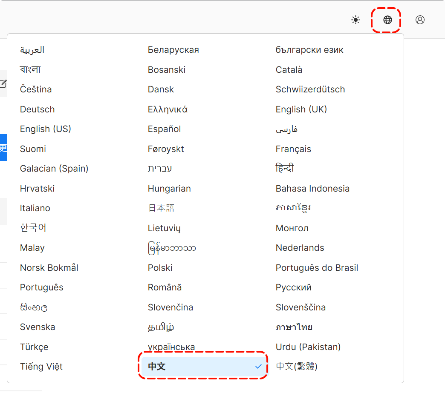
Task: Select Français as the interface language
Action: click(293, 149)
